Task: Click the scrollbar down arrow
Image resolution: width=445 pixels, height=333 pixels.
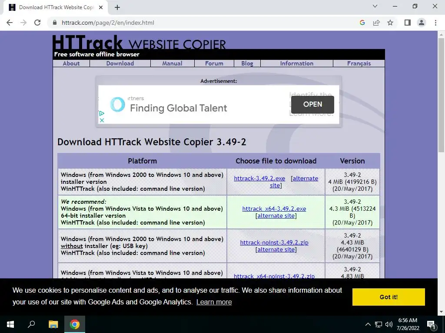Action: 441,312
